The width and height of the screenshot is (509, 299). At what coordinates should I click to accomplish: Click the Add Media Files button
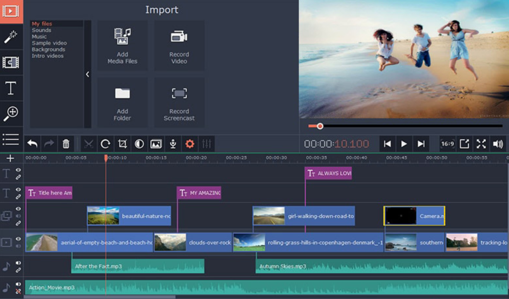point(122,46)
